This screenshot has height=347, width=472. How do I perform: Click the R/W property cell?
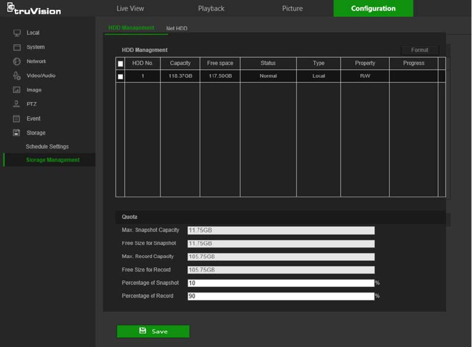(365, 76)
